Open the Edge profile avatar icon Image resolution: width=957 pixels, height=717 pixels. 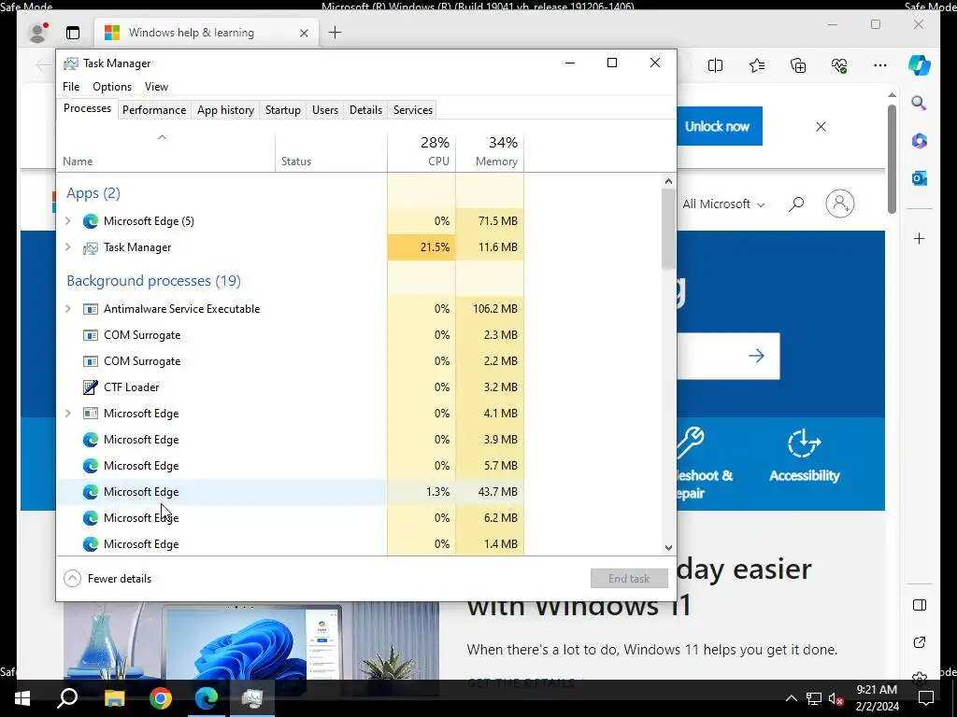[x=37, y=33]
